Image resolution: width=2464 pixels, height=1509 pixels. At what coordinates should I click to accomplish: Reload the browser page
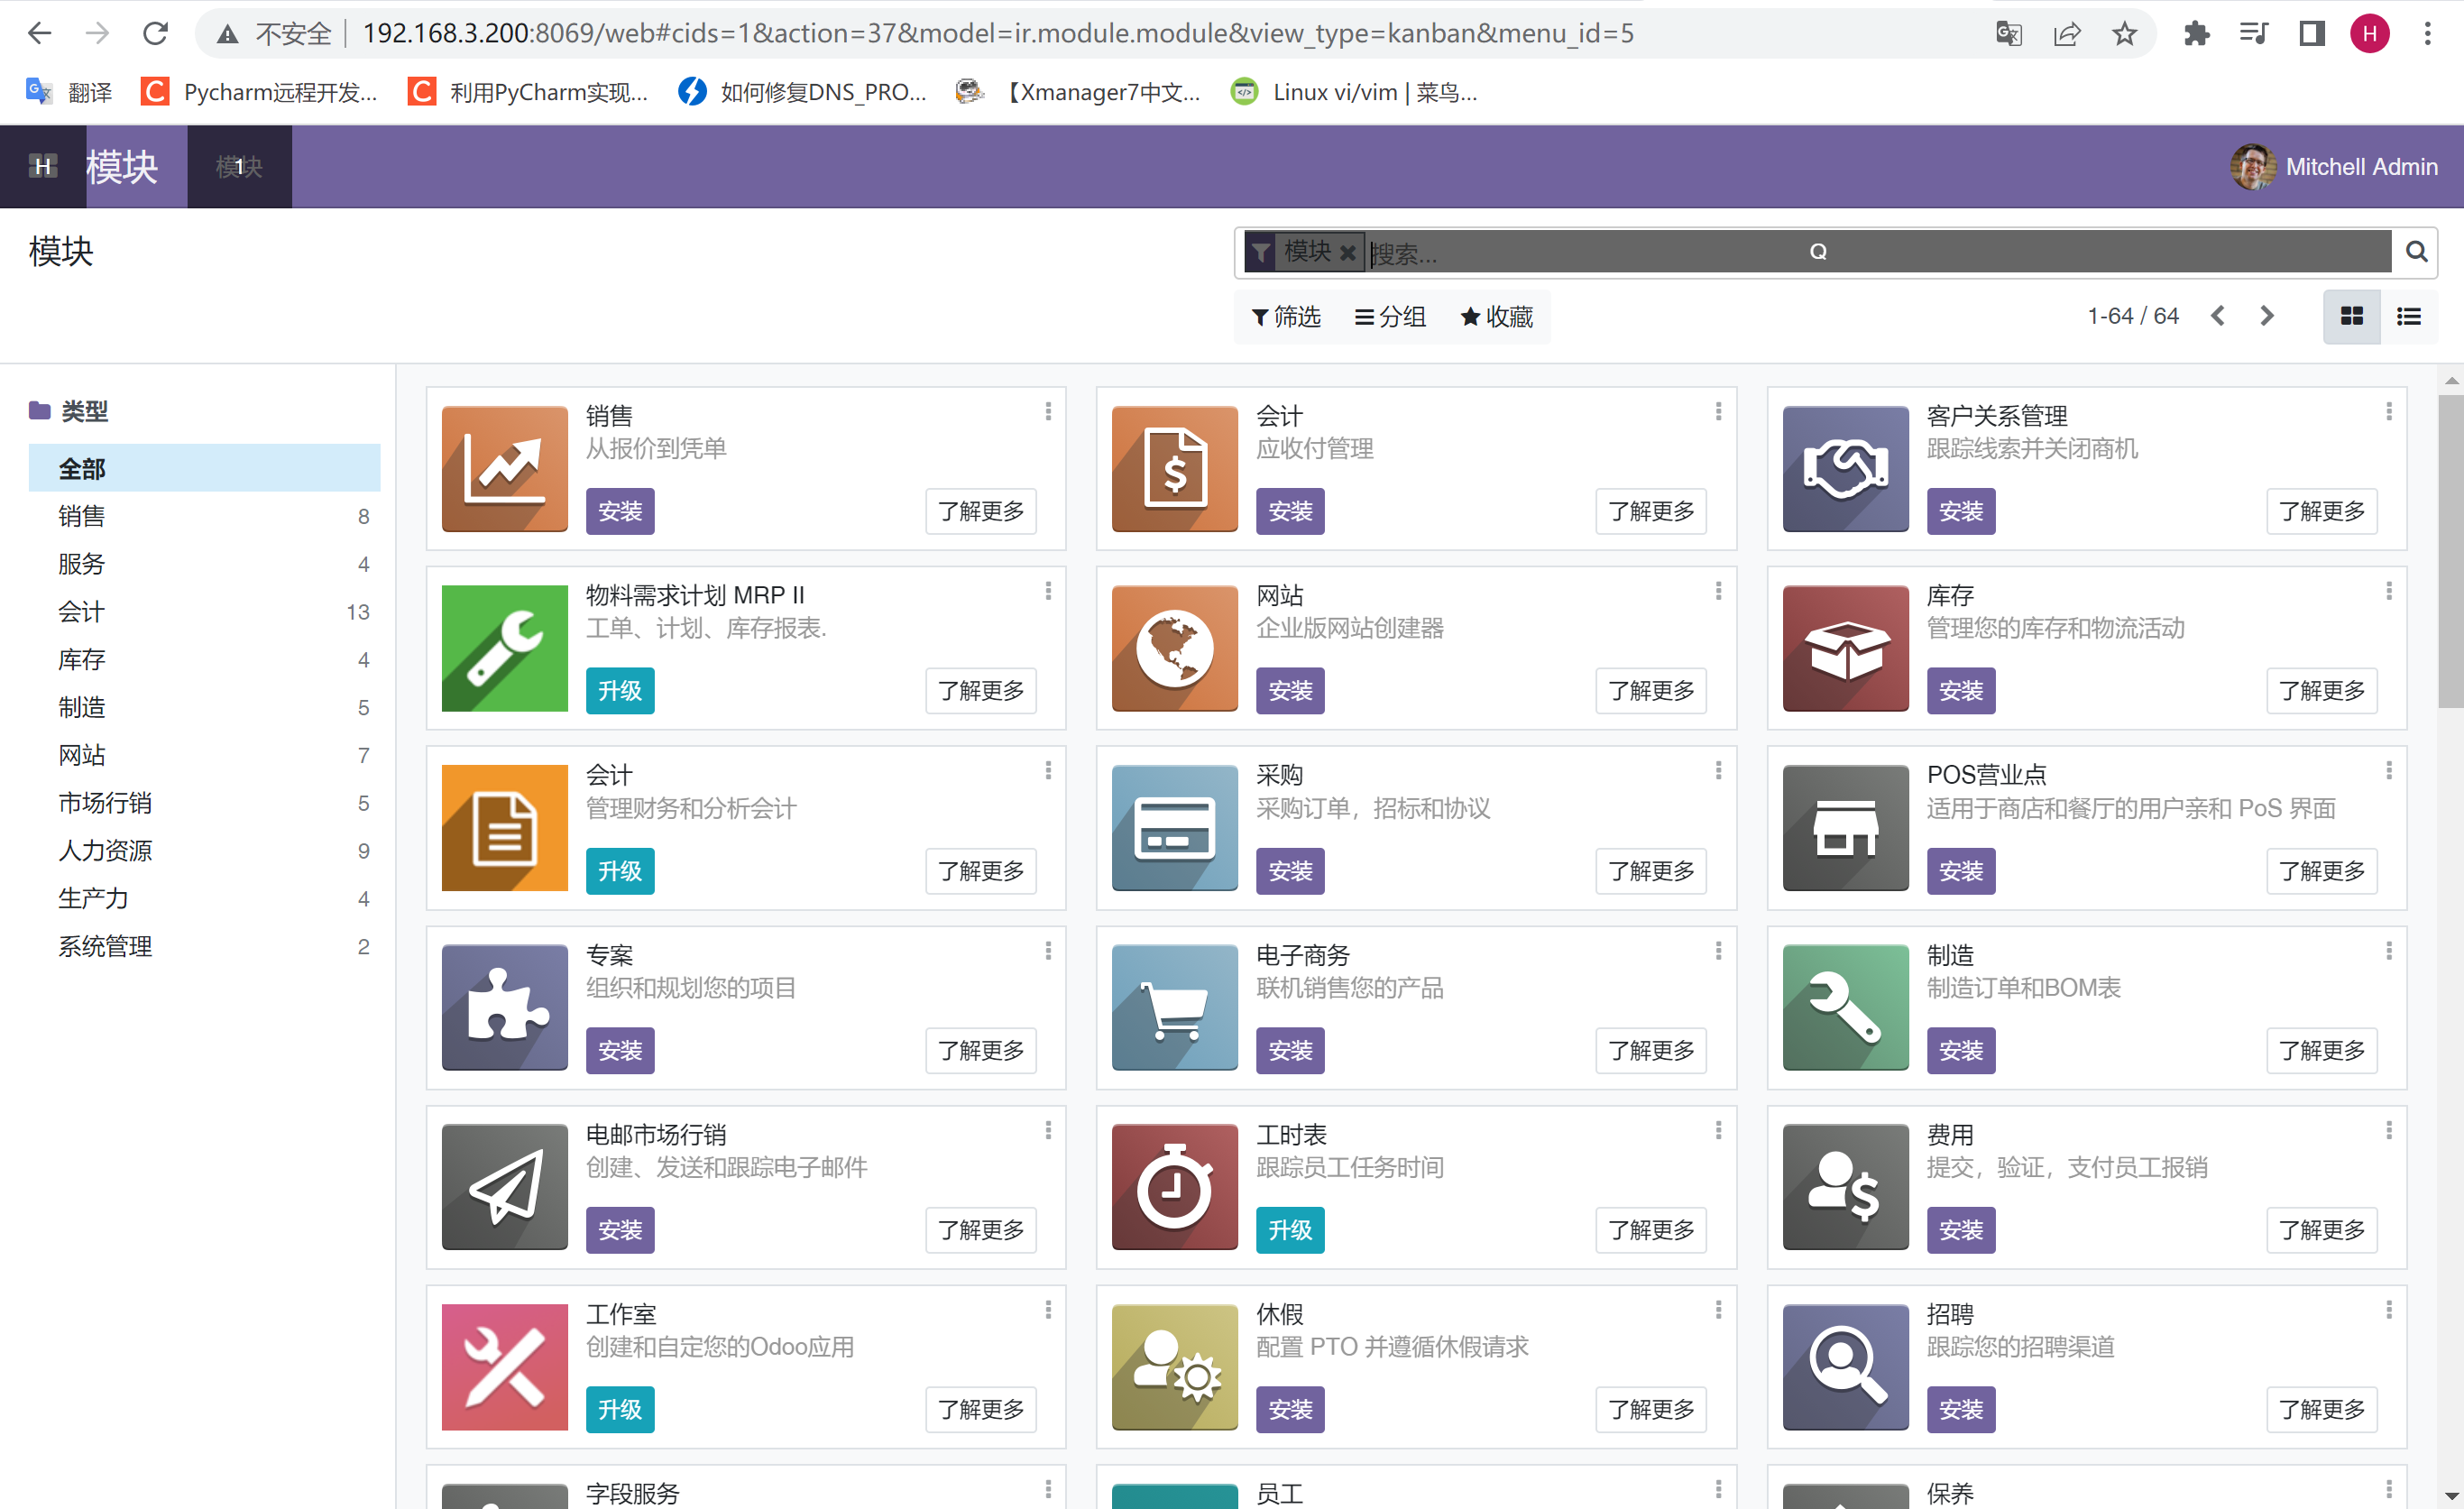click(155, 34)
